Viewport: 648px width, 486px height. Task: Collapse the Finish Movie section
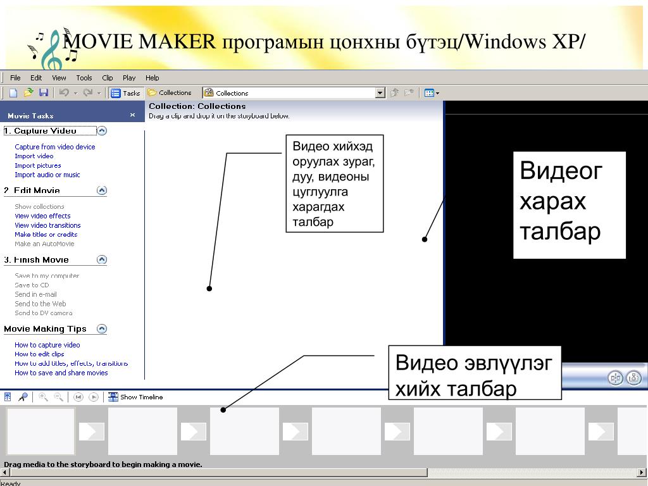coord(102,259)
